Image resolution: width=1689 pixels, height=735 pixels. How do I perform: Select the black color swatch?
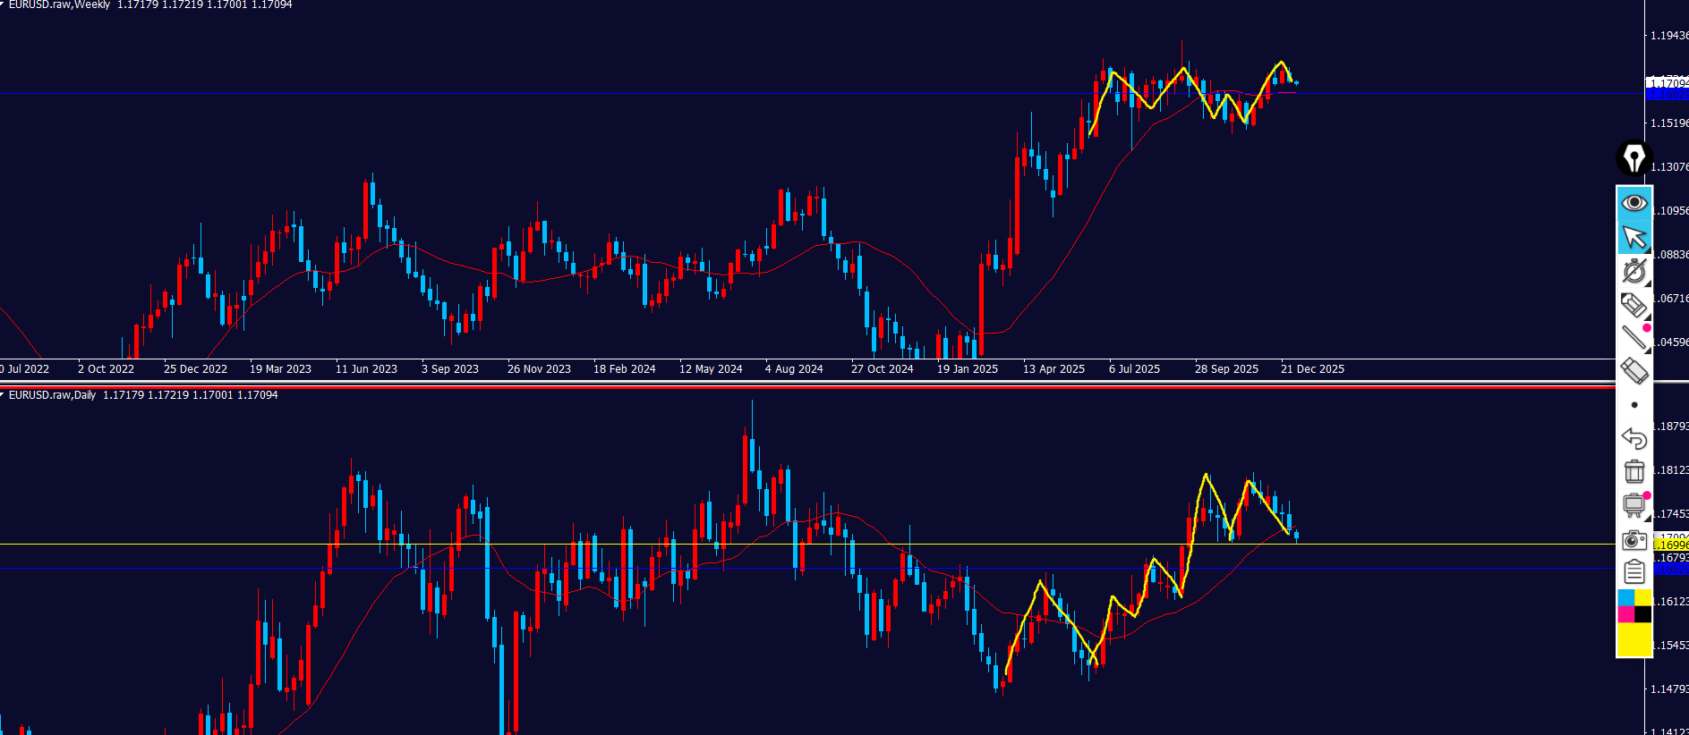click(1643, 614)
